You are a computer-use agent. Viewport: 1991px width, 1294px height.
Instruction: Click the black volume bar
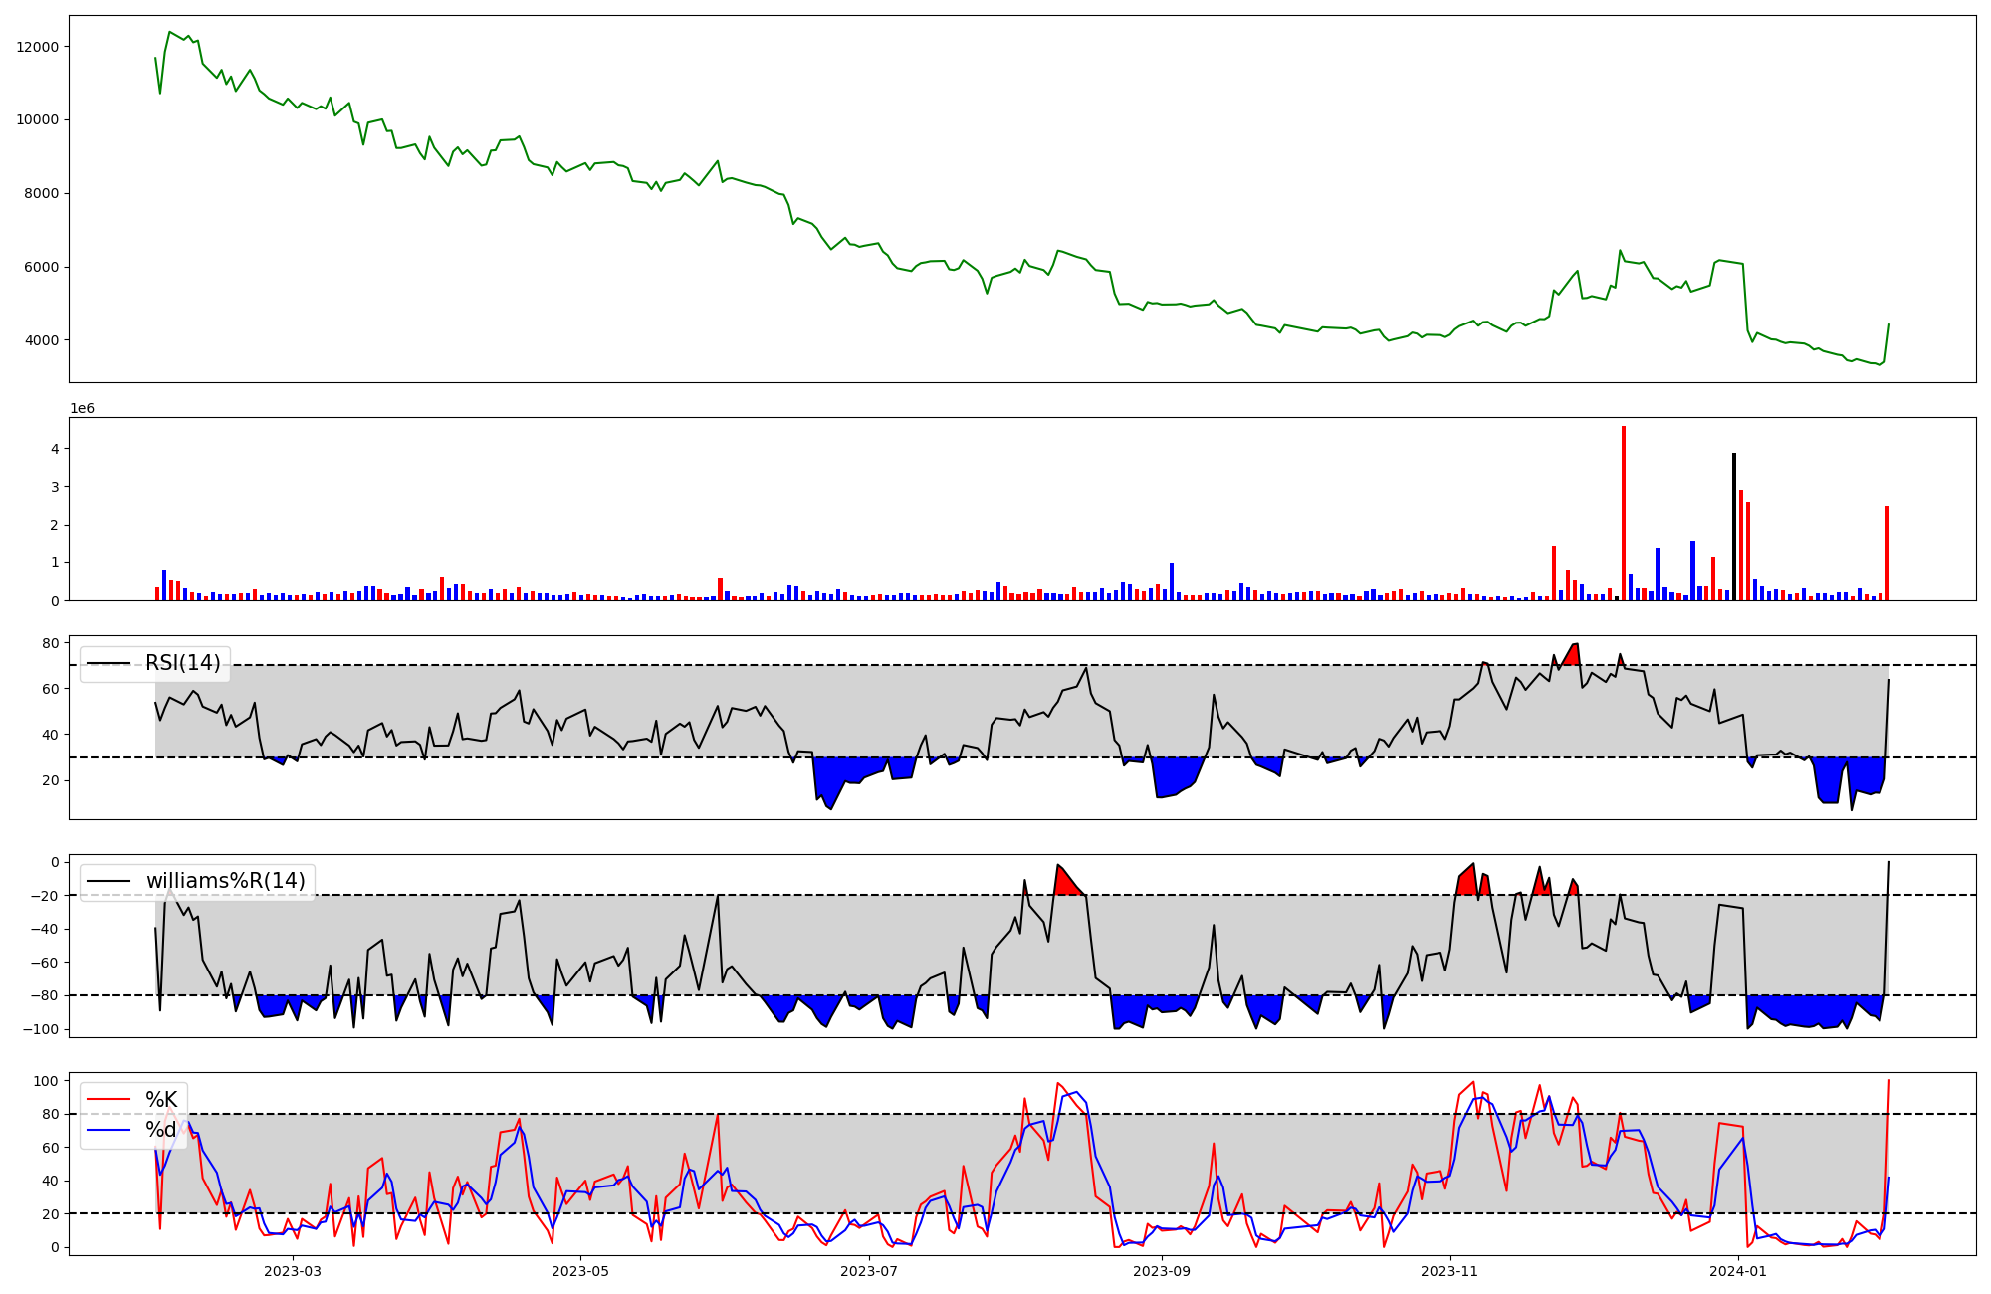pos(1734,528)
